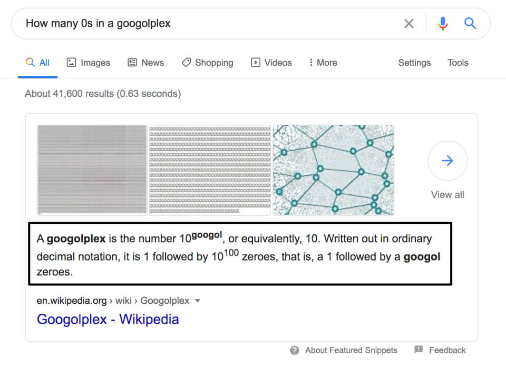Start voice search with the microphone icon

pos(443,24)
